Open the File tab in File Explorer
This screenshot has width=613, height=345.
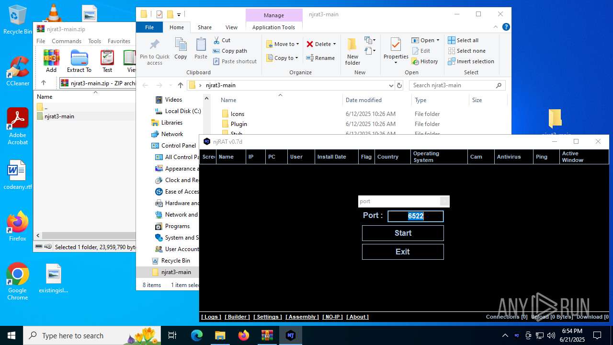(149, 27)
